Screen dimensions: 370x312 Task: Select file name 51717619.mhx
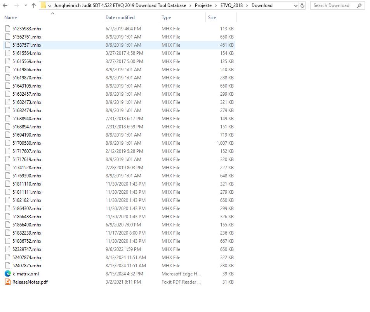(x=27, y=160)
